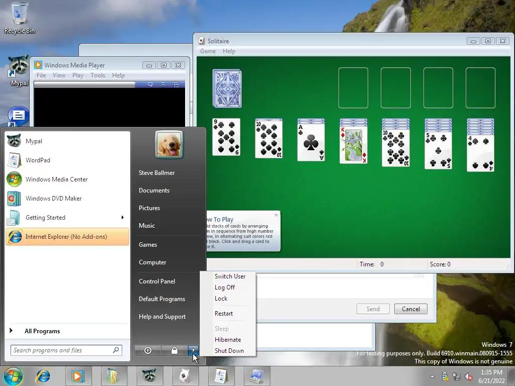
Task: Open Documents from the Start menu
Action: 154,190
